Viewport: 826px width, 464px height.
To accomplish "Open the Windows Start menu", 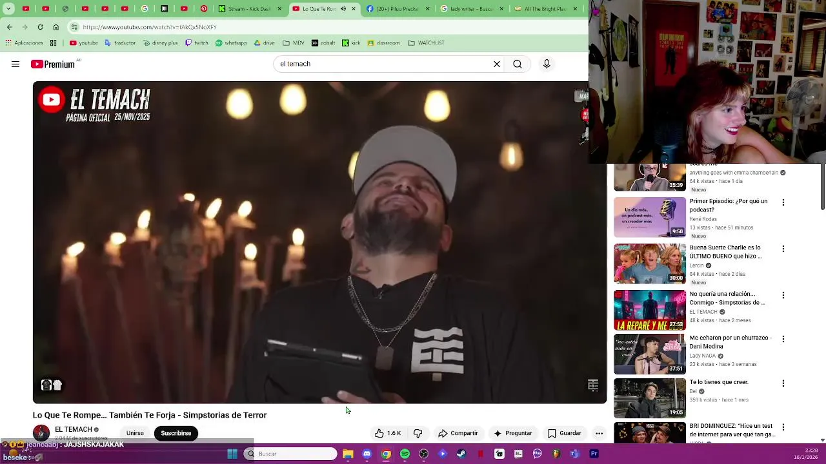I will (x=232, y=454).
